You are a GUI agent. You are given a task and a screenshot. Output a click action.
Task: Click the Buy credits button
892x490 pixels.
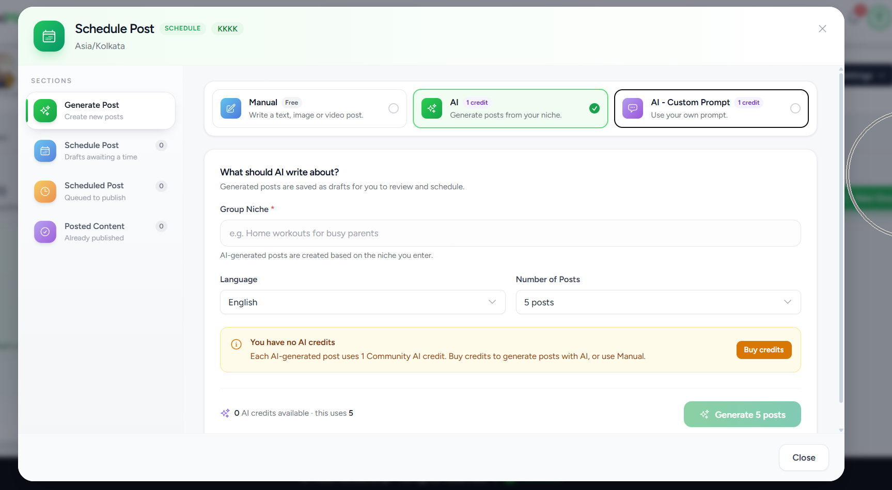[764, 350]
